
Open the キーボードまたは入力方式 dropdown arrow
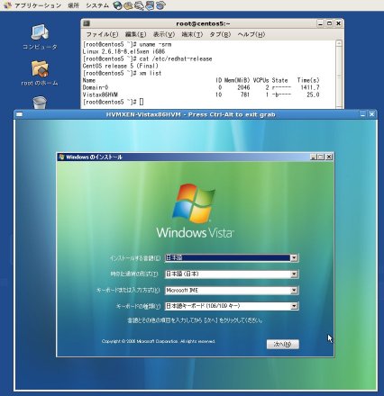[x=294, y=291]
